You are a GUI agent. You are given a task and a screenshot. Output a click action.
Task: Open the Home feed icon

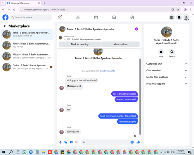pyautogui.click(x=60, y=17)
